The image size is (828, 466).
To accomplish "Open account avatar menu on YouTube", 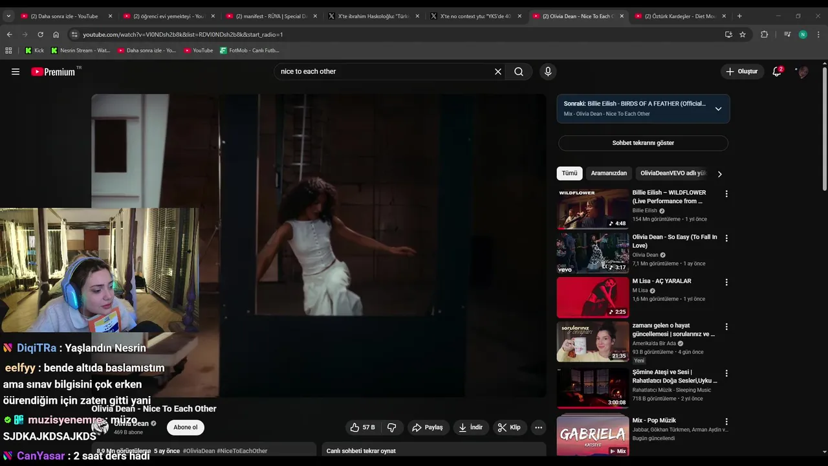I will tap(803, 72).
